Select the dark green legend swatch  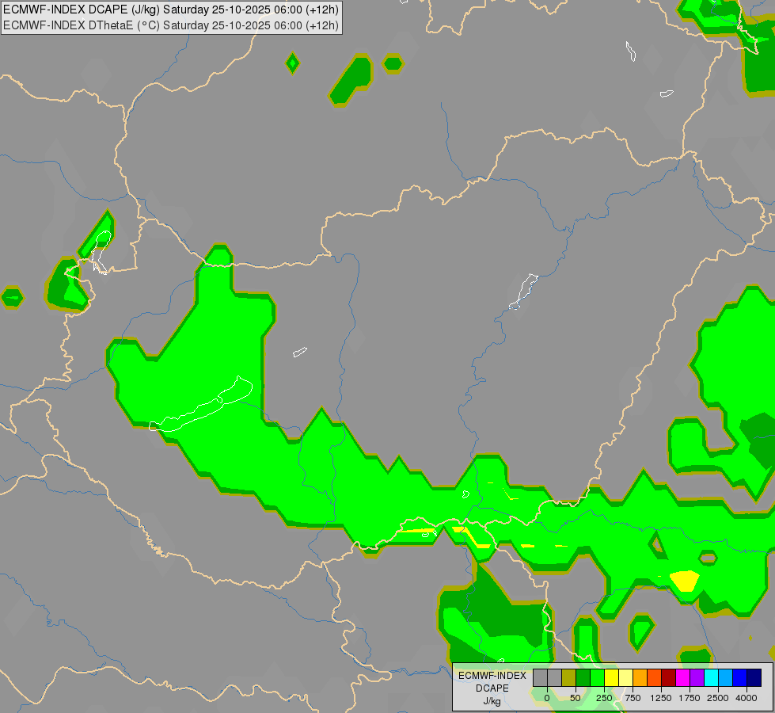click(583, 677)
